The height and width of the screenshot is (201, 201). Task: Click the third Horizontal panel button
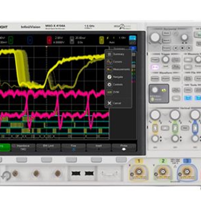click(x=166, y=48)
